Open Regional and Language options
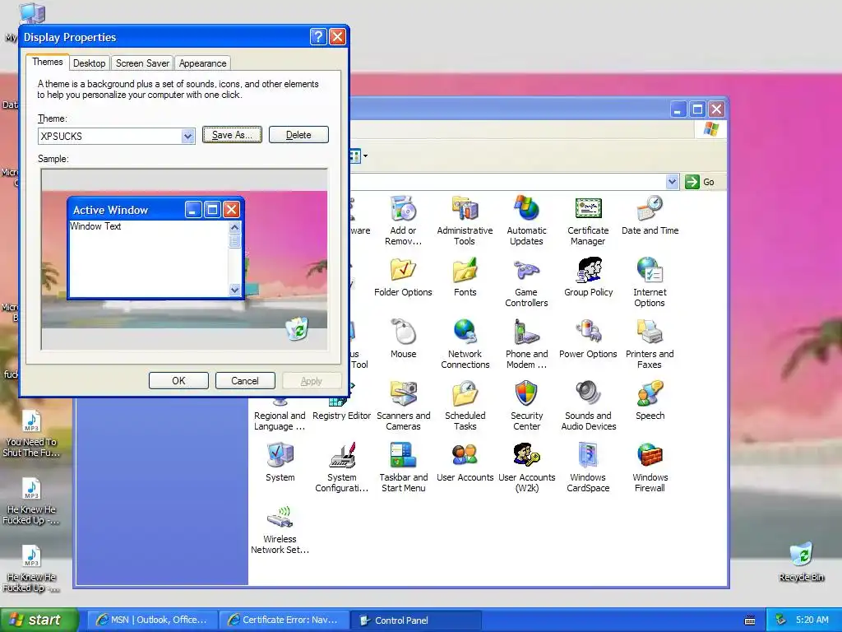 point(280,415)
